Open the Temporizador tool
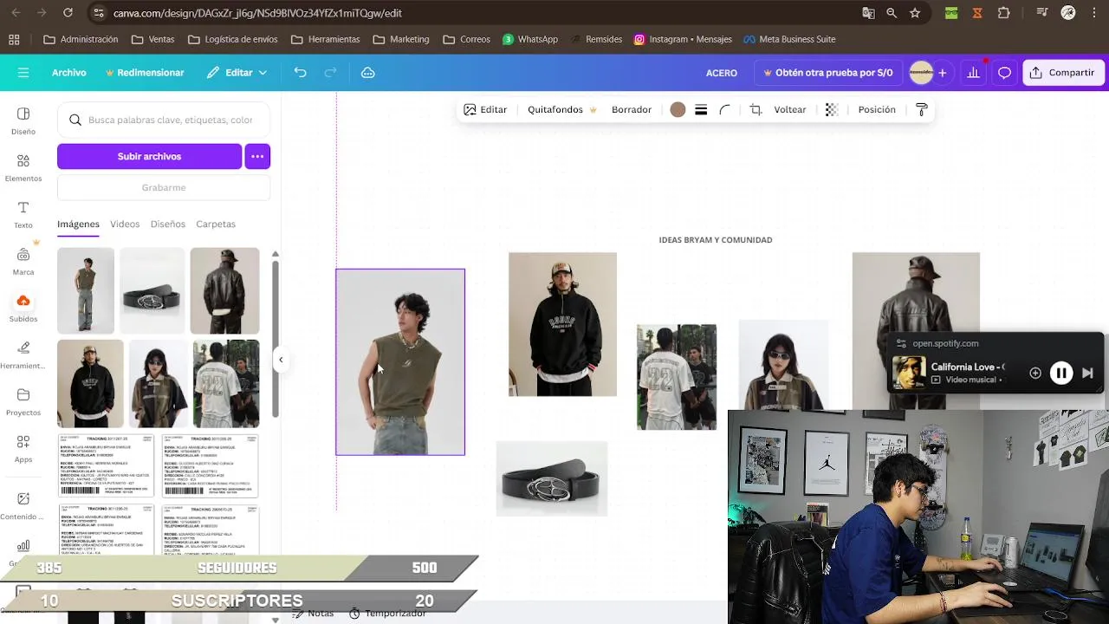 point(387,614)
